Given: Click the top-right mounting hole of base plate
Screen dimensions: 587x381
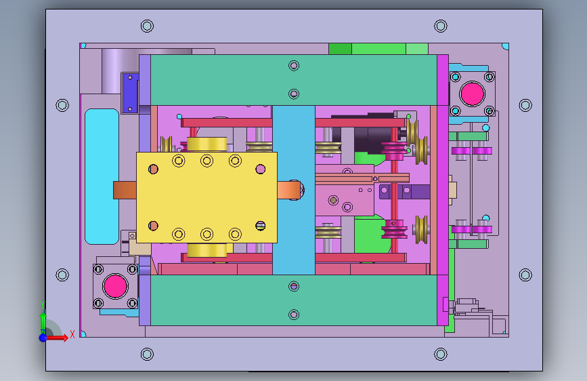Looking at the screenshot, I should pos(441,26).
